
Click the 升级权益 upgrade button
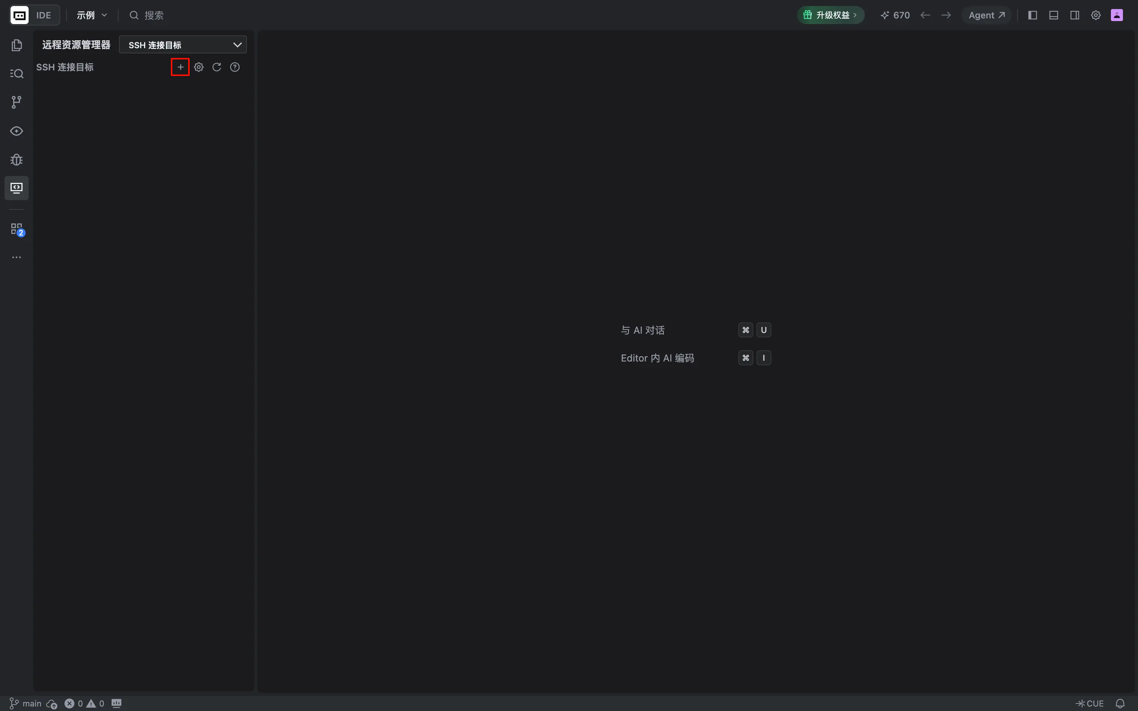click(x=831, y=15)
